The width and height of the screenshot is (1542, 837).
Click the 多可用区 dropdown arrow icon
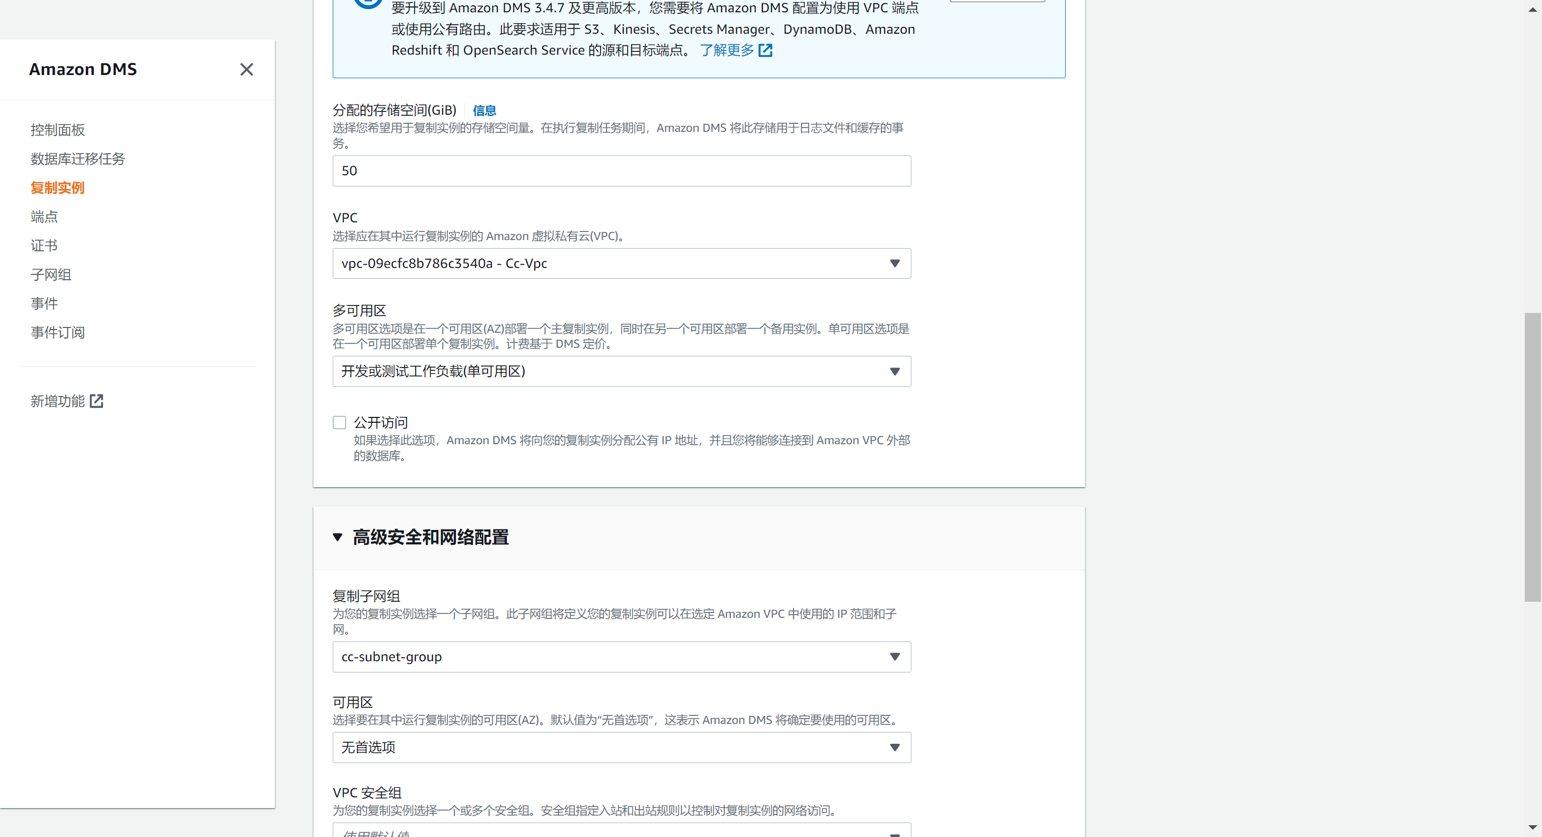(895, 371)
